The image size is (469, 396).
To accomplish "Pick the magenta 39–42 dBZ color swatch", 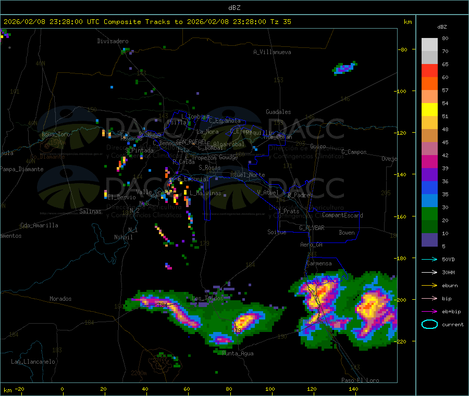I will 429,161.
